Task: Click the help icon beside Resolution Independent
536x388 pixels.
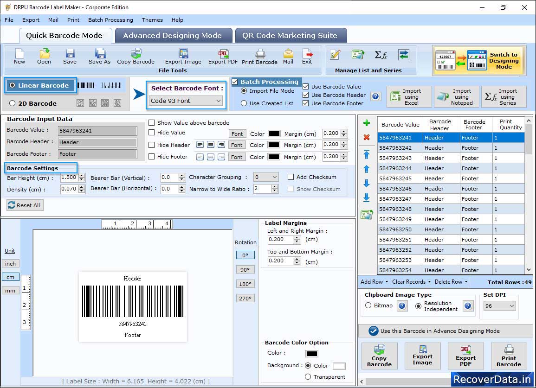Action: 468,305
